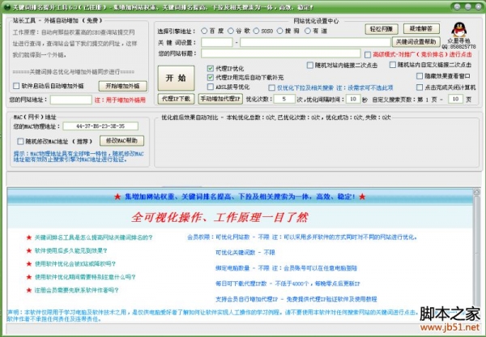Uncheck the 代理IP优化 checkbox
Viewport: 486px width, 337px height.
click(x=211, y=68)
